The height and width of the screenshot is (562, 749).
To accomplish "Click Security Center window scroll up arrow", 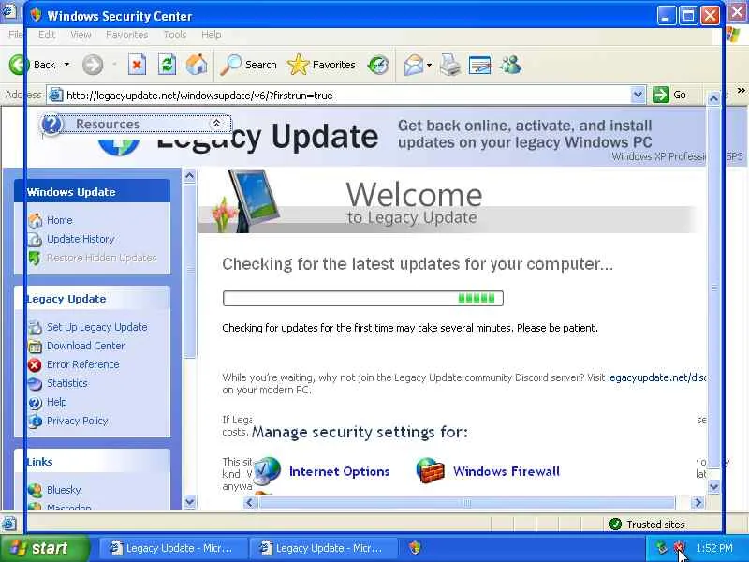I will pos(713,99).
